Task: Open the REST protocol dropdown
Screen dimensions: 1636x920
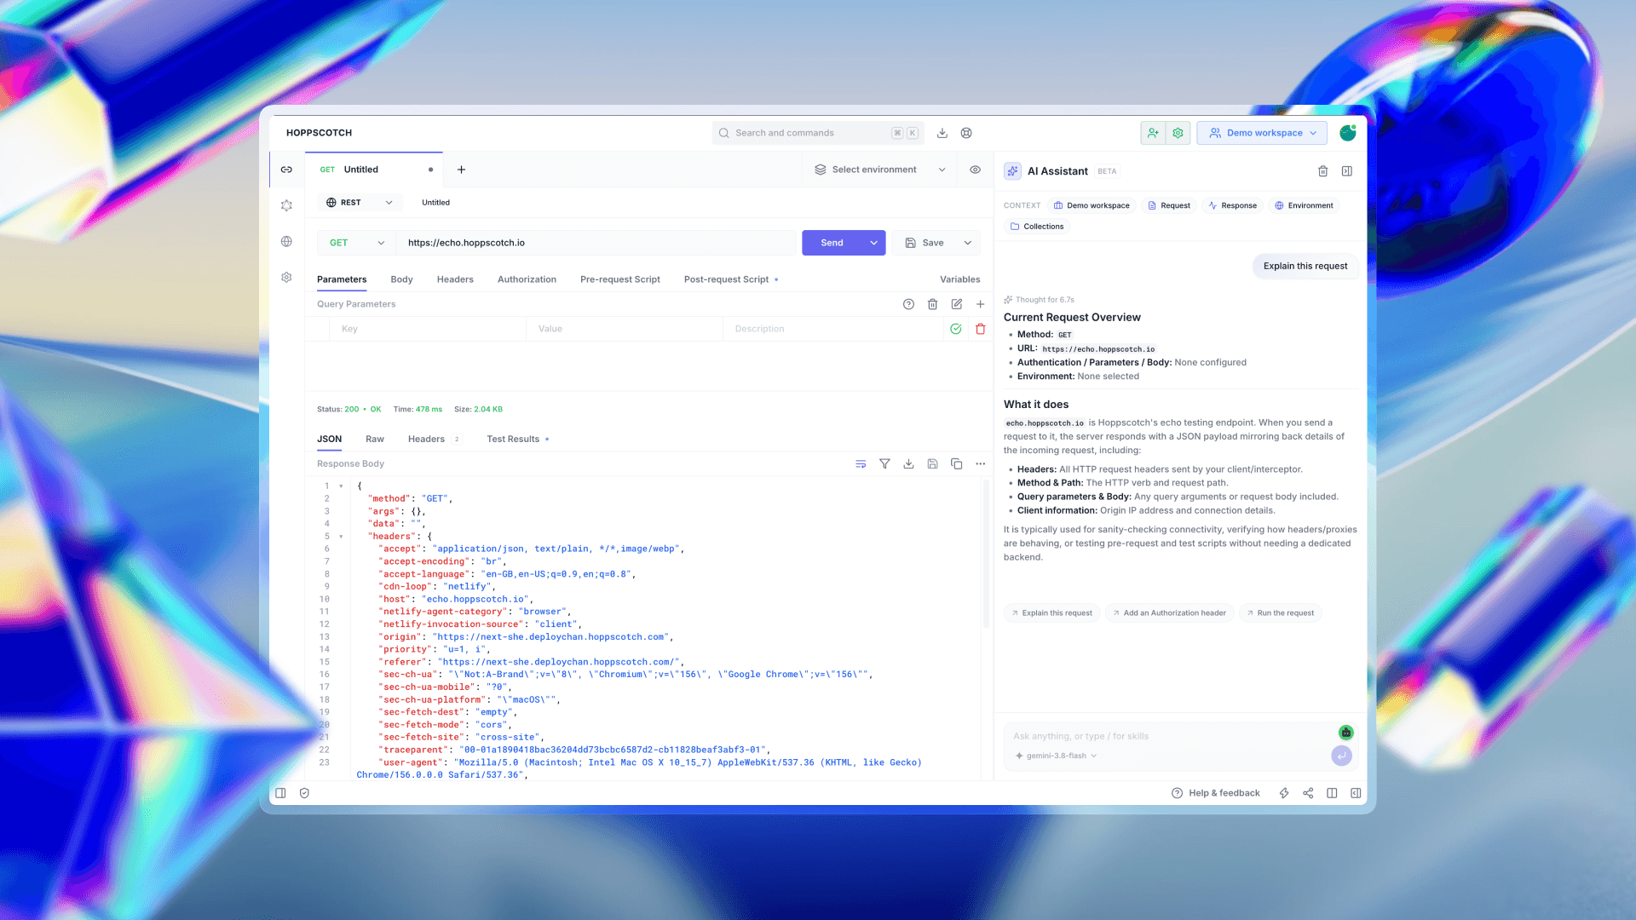Action: pos(359,203)
